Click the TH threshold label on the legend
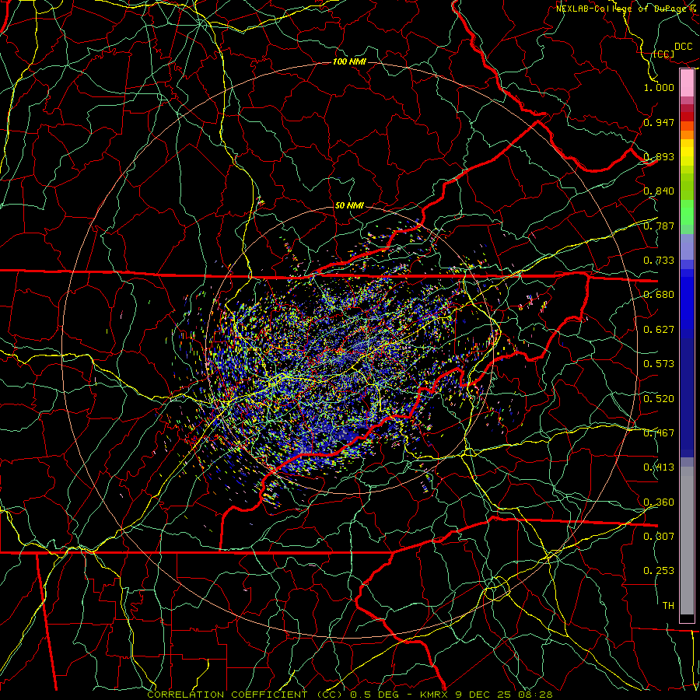This screenshot has width=700, height=700. click(x=668, y=606)
